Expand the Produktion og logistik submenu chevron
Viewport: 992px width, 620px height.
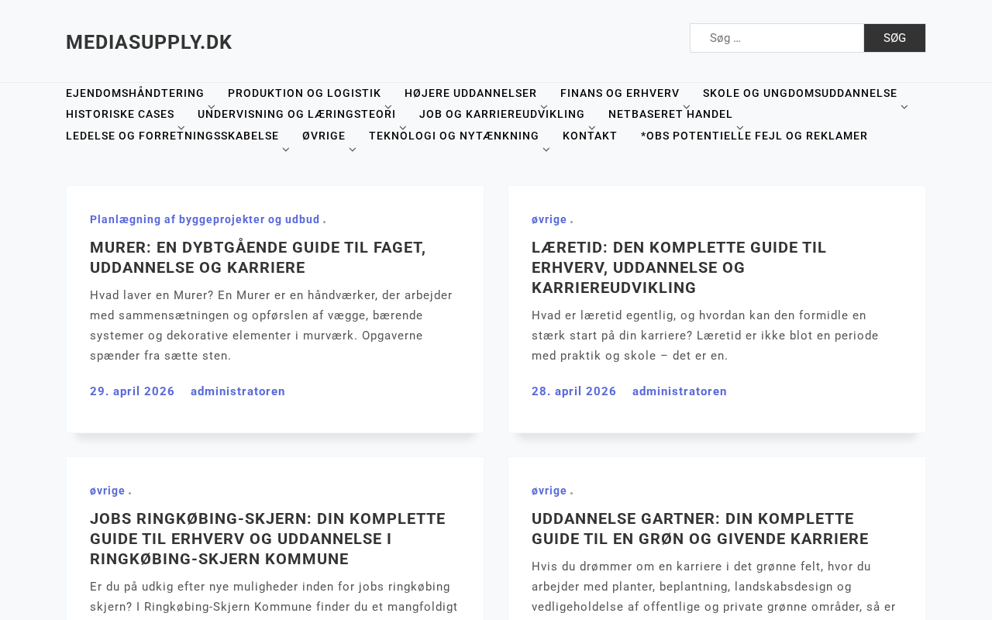388,107
